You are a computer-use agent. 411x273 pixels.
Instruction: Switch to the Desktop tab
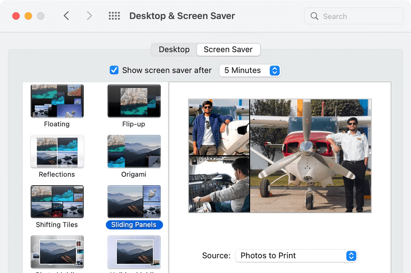[174, 50]
